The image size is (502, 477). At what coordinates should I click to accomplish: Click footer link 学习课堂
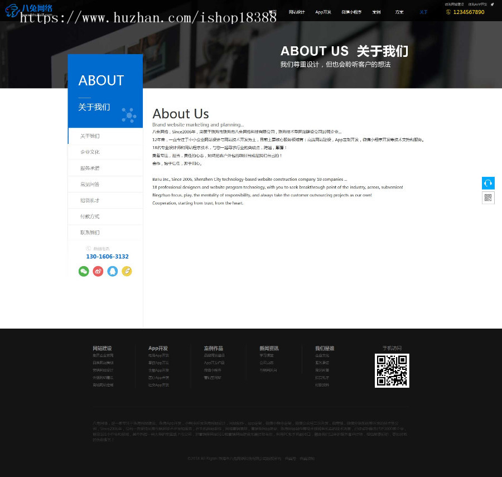[267, 356]
